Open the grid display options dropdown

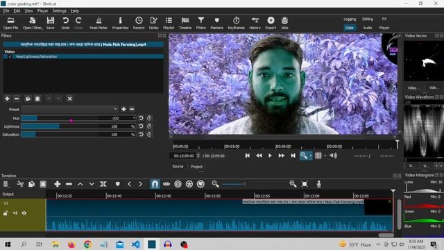coord(325,156)
